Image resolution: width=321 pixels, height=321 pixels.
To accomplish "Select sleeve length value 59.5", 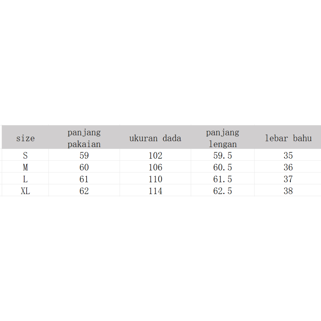I will (223, 155).
